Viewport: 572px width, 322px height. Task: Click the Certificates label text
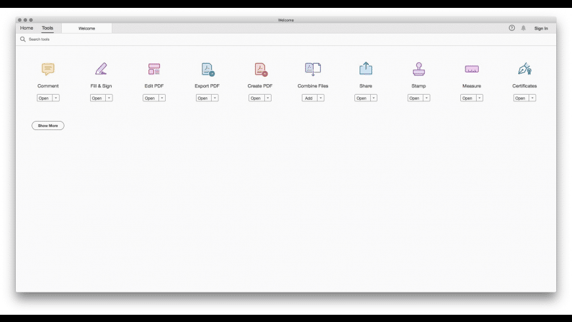[x=525, y=85]
